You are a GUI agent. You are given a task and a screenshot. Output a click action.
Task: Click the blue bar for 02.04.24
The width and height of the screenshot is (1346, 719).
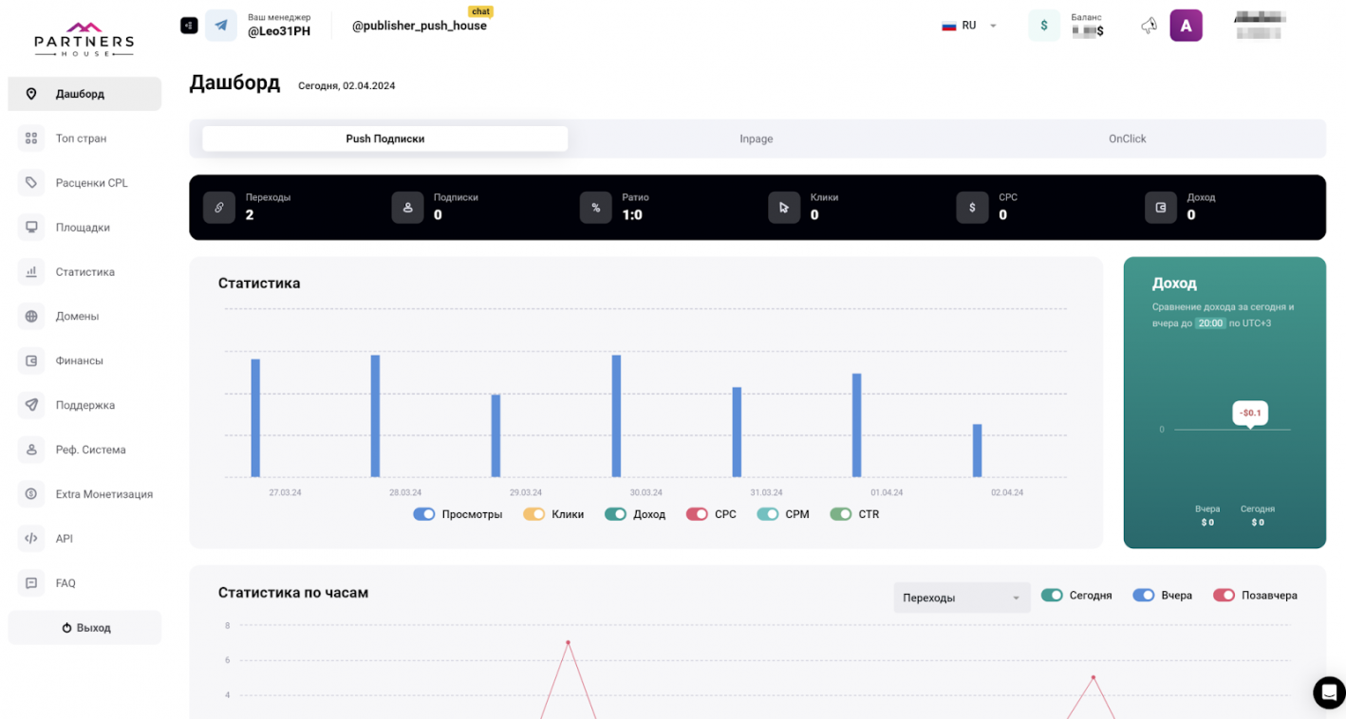pyautogui.click(x=978, y=451)
